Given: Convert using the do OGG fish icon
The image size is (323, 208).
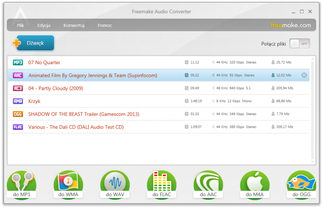Looking at the screenshot, I should (301, 185).
